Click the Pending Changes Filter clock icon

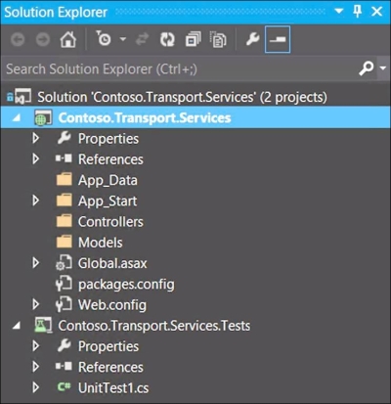point(104,38)
